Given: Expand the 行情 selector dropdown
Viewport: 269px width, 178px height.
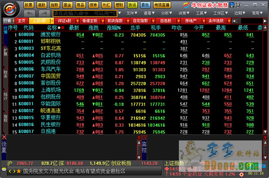Looking at the screenshot, I should click(13, 21).
